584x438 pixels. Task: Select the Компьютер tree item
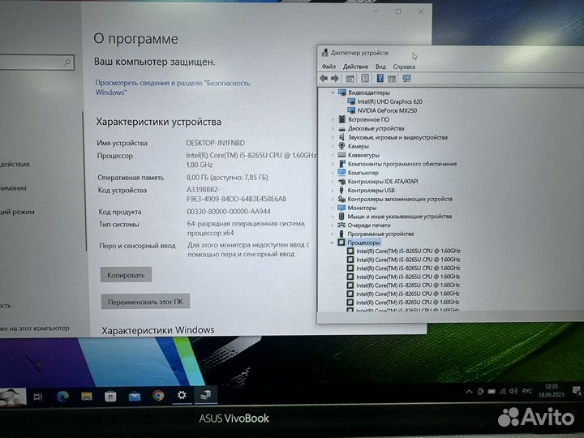pyautogui.click(x=363, y=173)
